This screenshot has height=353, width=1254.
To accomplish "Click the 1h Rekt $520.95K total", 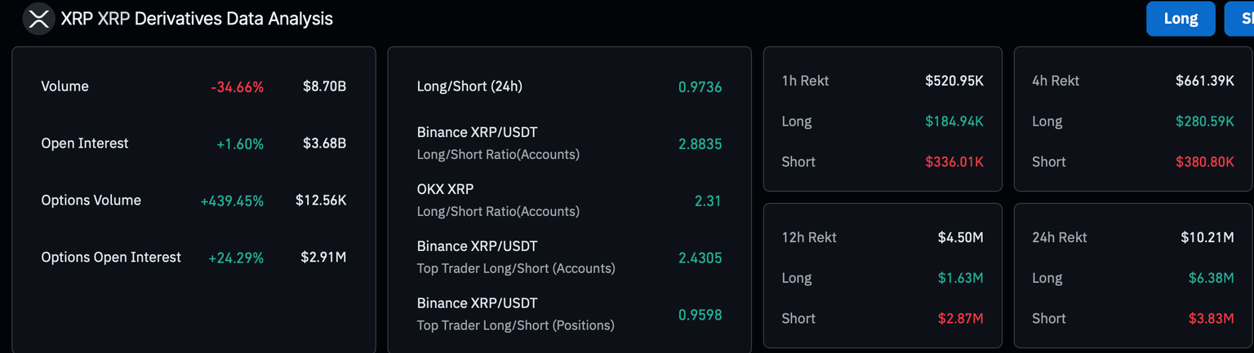I will 954,81.
